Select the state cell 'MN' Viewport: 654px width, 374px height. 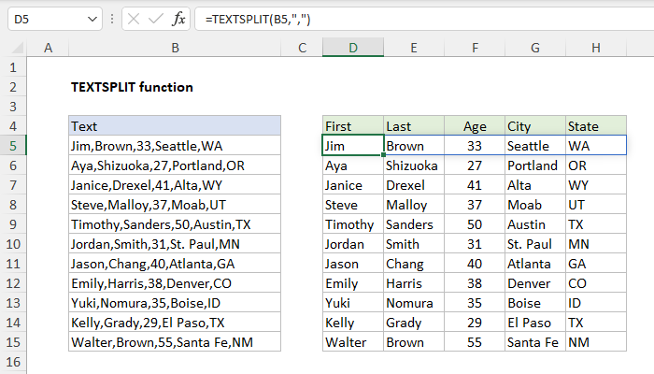pos(596,244)
